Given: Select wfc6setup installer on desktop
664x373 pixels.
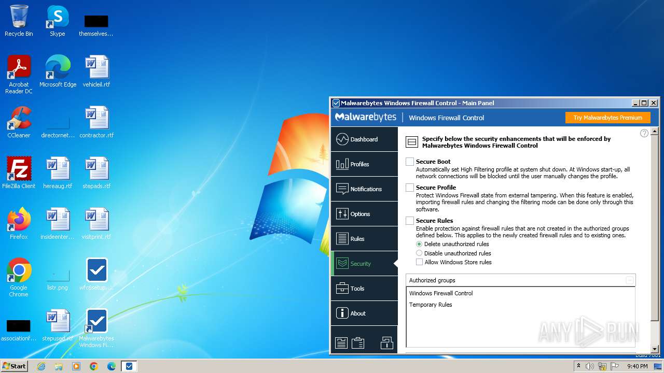Looking at the screenshot, I should [96, 275].
